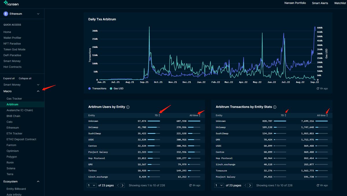Image resolution: width=347 pixels, height=196 pixels.
Task: Open BNB Chain
Action: [x=13, y=116]
